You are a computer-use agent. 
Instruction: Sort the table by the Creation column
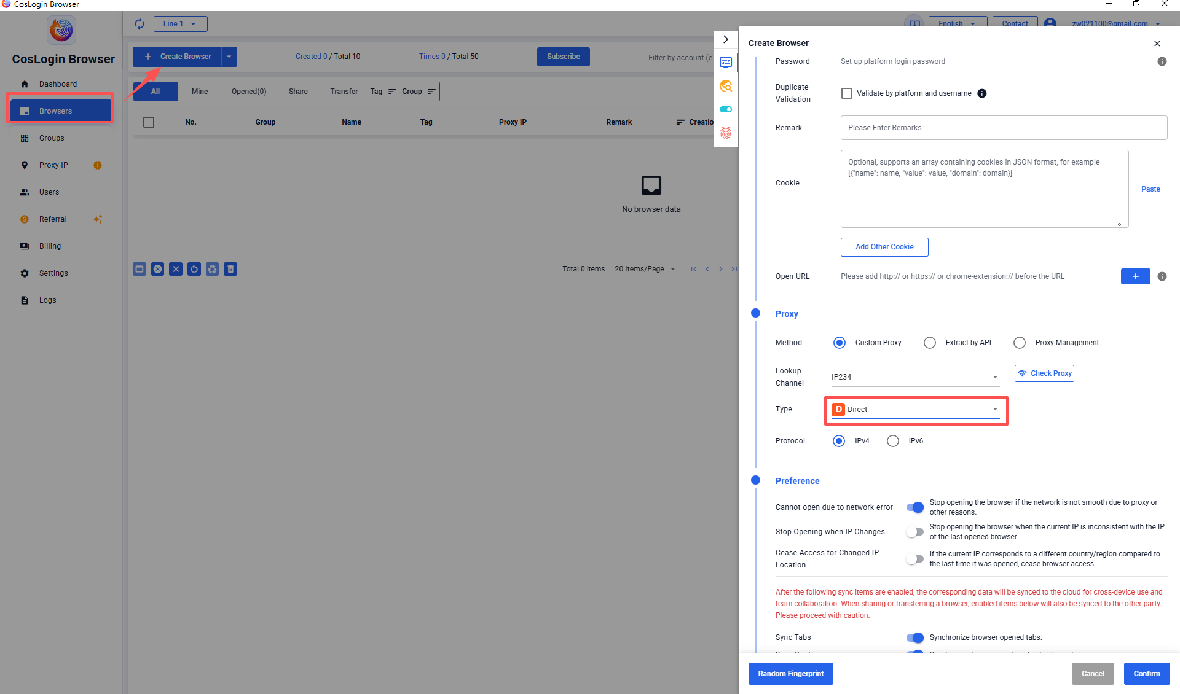click(x=695, y=122)
